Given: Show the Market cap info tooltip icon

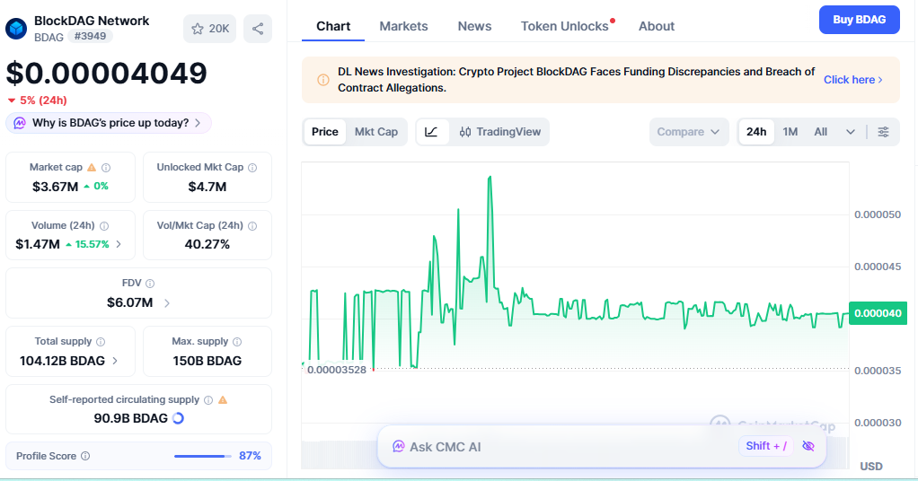Looking at the screenshot, I should [106, 167].
